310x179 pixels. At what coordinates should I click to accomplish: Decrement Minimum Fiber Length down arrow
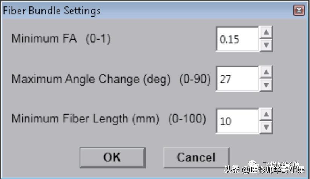click(x=266, y=127)
